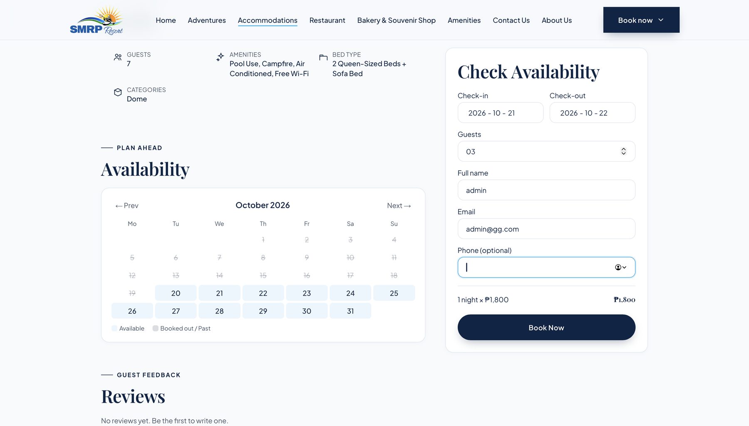Open the Home menu item

click(166, 20)
